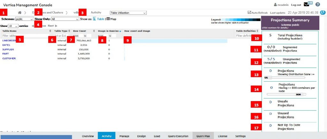Open the CUSTOMER table link

click(9, 59)
